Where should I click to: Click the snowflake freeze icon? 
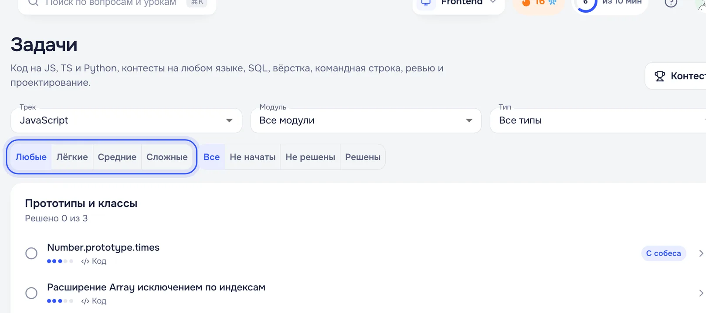[x=553, y=3]
